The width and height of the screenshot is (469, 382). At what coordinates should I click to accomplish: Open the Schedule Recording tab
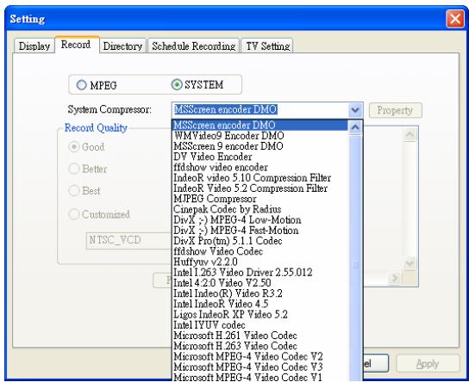coord(193,46)
